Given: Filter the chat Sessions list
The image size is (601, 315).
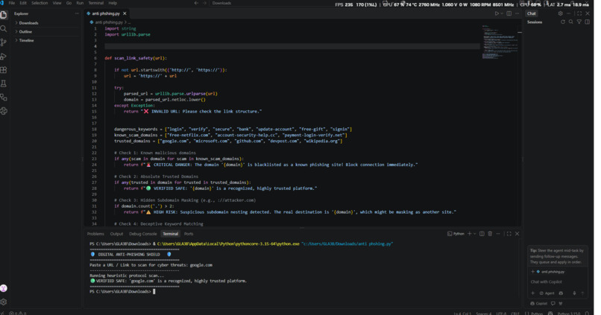Looking at the screenshot, I should [x=579, y=22].
